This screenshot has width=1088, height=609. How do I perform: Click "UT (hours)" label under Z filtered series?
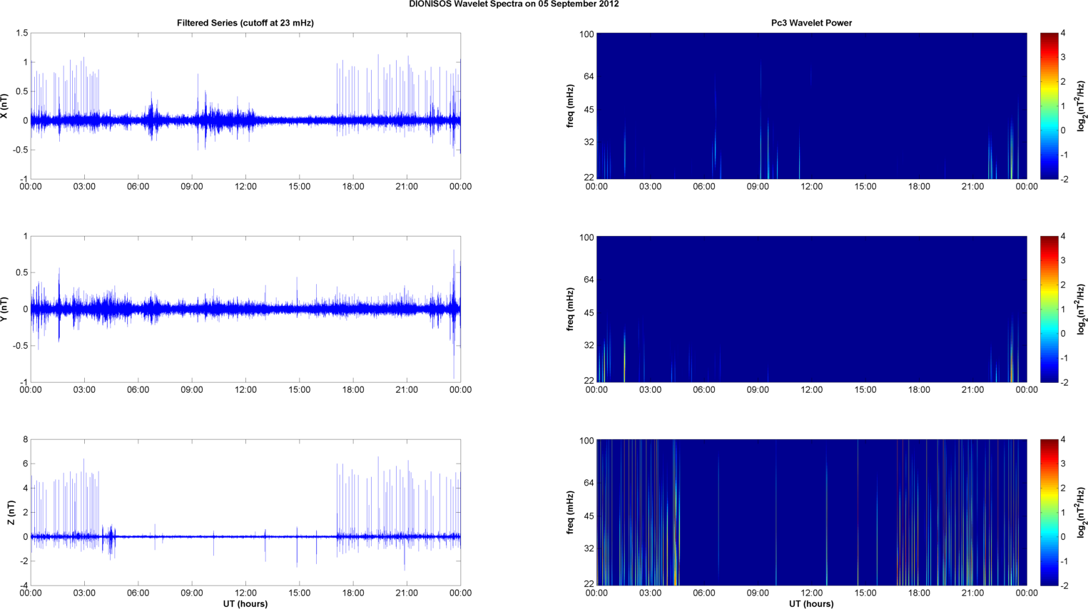245,603
